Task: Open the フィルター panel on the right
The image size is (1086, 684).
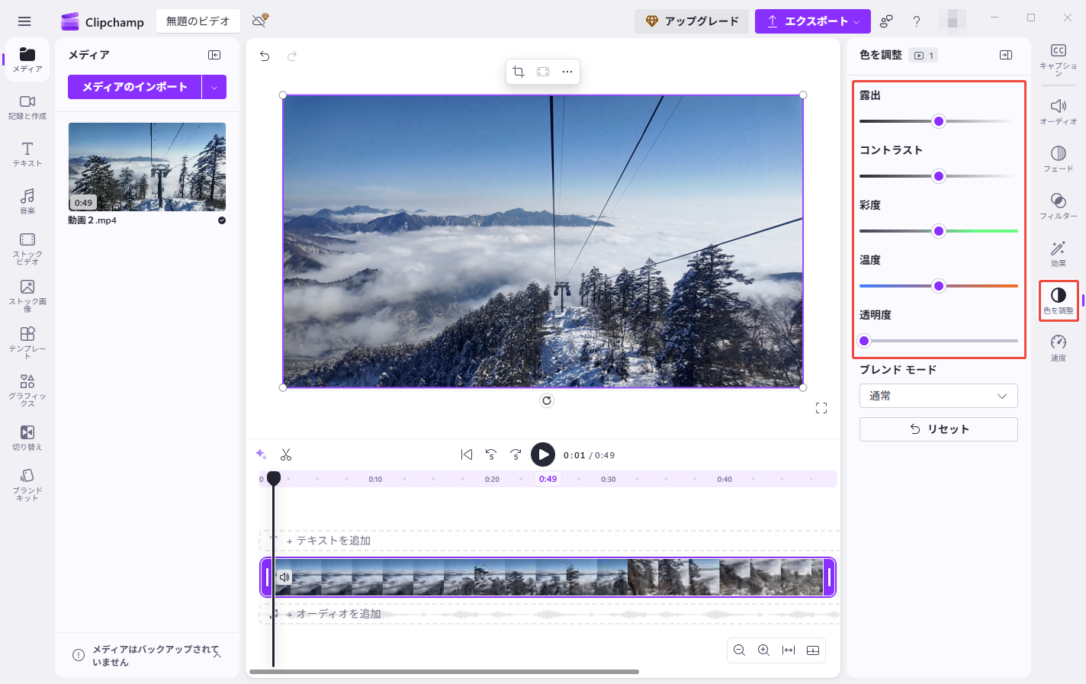Action: click(x=1058, y=206)
